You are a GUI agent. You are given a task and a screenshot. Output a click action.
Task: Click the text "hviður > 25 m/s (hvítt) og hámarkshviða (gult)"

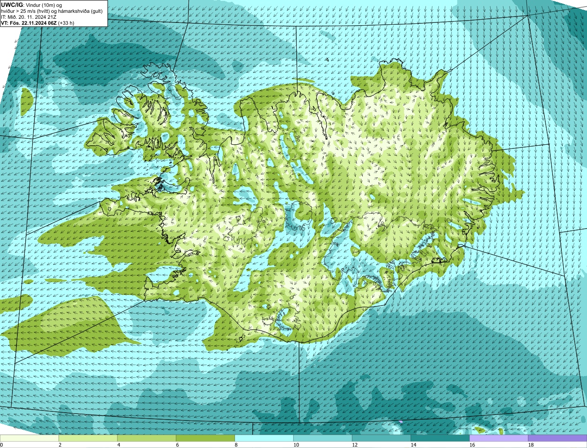point(52,11)
